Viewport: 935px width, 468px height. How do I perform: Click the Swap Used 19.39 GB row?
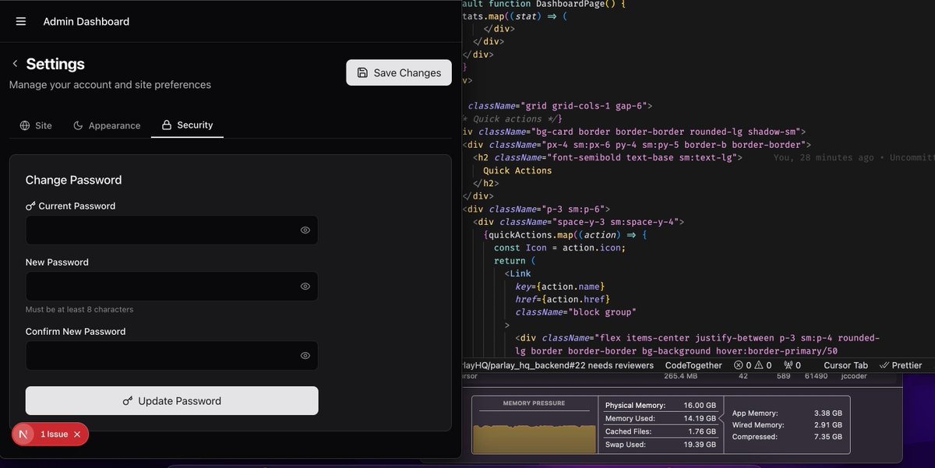660,445
